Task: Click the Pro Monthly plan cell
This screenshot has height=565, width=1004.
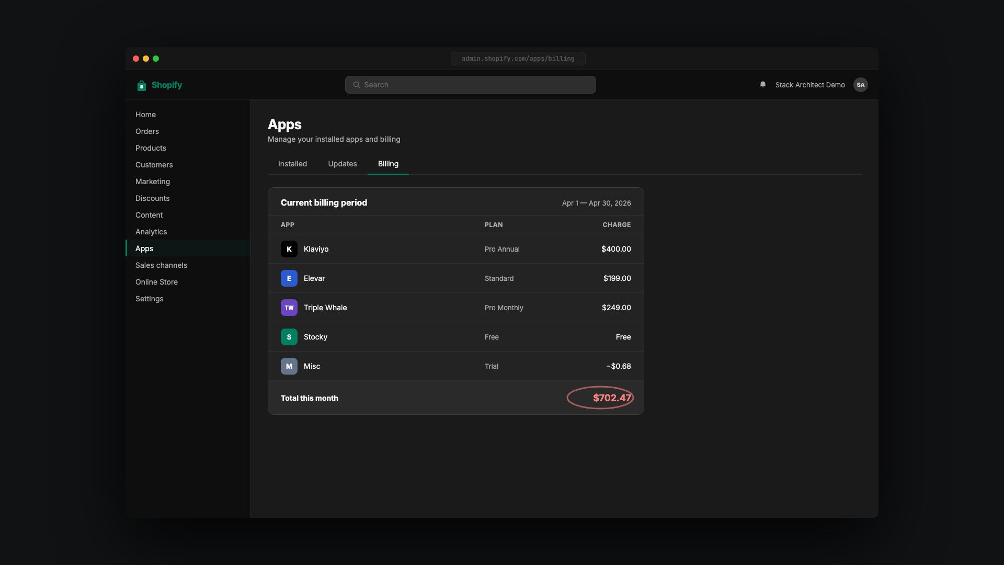Action: point(504,308)
